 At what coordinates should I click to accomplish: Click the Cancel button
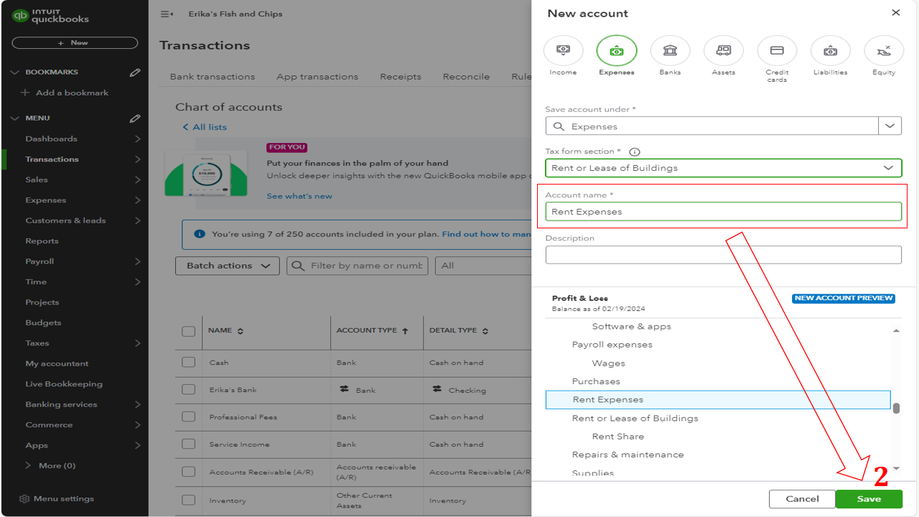coord(802,499)
